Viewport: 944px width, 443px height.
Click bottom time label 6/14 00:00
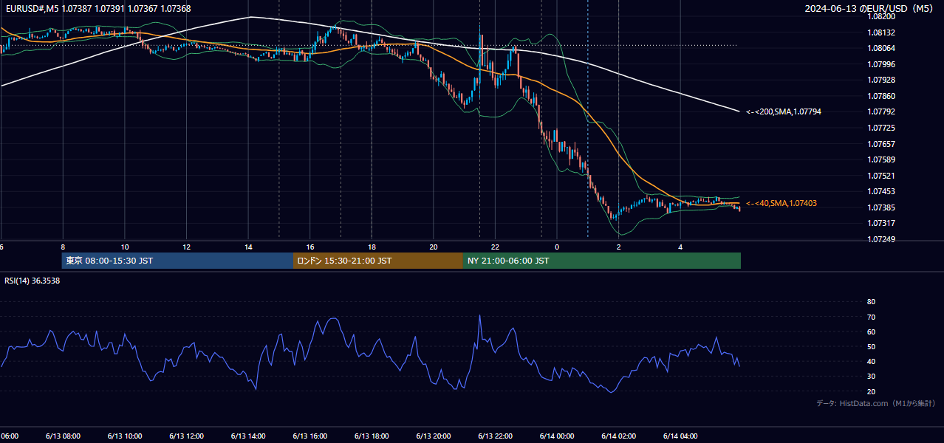[x=557, y=436]
